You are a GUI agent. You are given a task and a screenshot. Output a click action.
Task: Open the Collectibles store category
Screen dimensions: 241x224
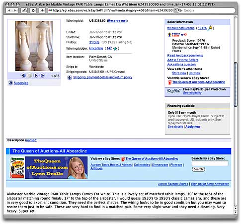pos(142,165)
